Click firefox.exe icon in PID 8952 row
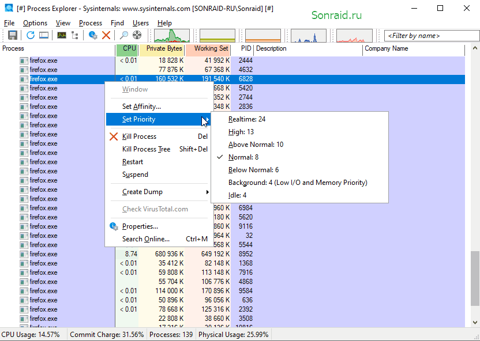The height and width of the screenshot is (341, 480). 24,254
